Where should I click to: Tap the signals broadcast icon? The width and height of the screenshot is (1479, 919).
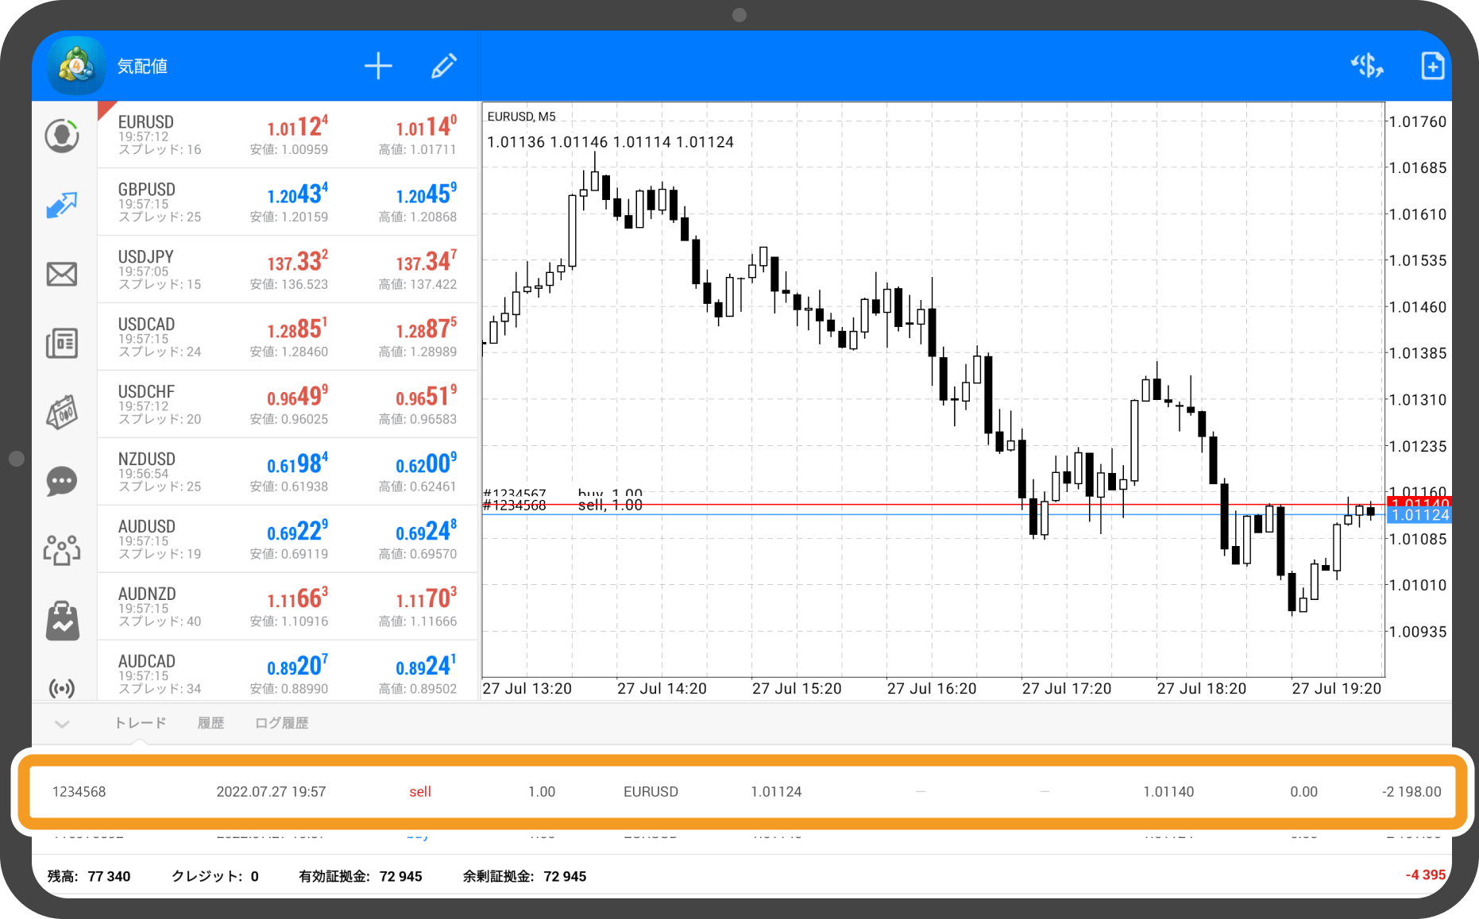[x=62, y=687]
